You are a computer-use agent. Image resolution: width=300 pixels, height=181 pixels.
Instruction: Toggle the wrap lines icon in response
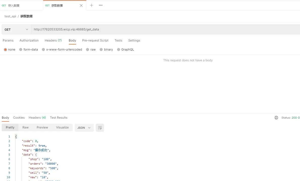pos(100,128)
